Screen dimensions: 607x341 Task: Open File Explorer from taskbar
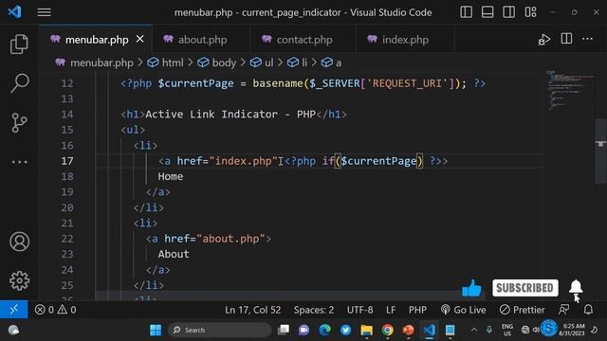[x=366, y=330]
